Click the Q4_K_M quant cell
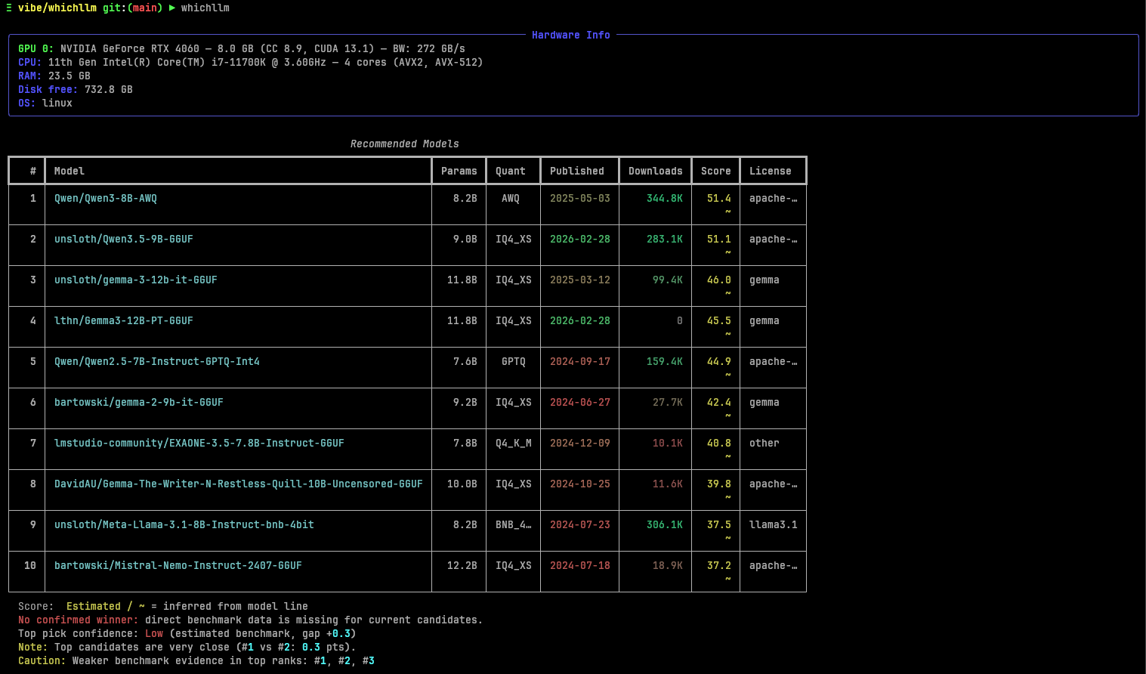Screen dimensions: 1146x674 (514, 444)
